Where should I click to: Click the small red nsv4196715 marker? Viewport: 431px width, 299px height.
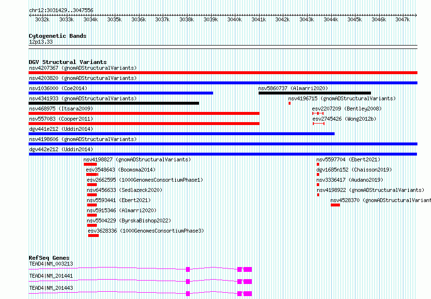click(290, 103)
